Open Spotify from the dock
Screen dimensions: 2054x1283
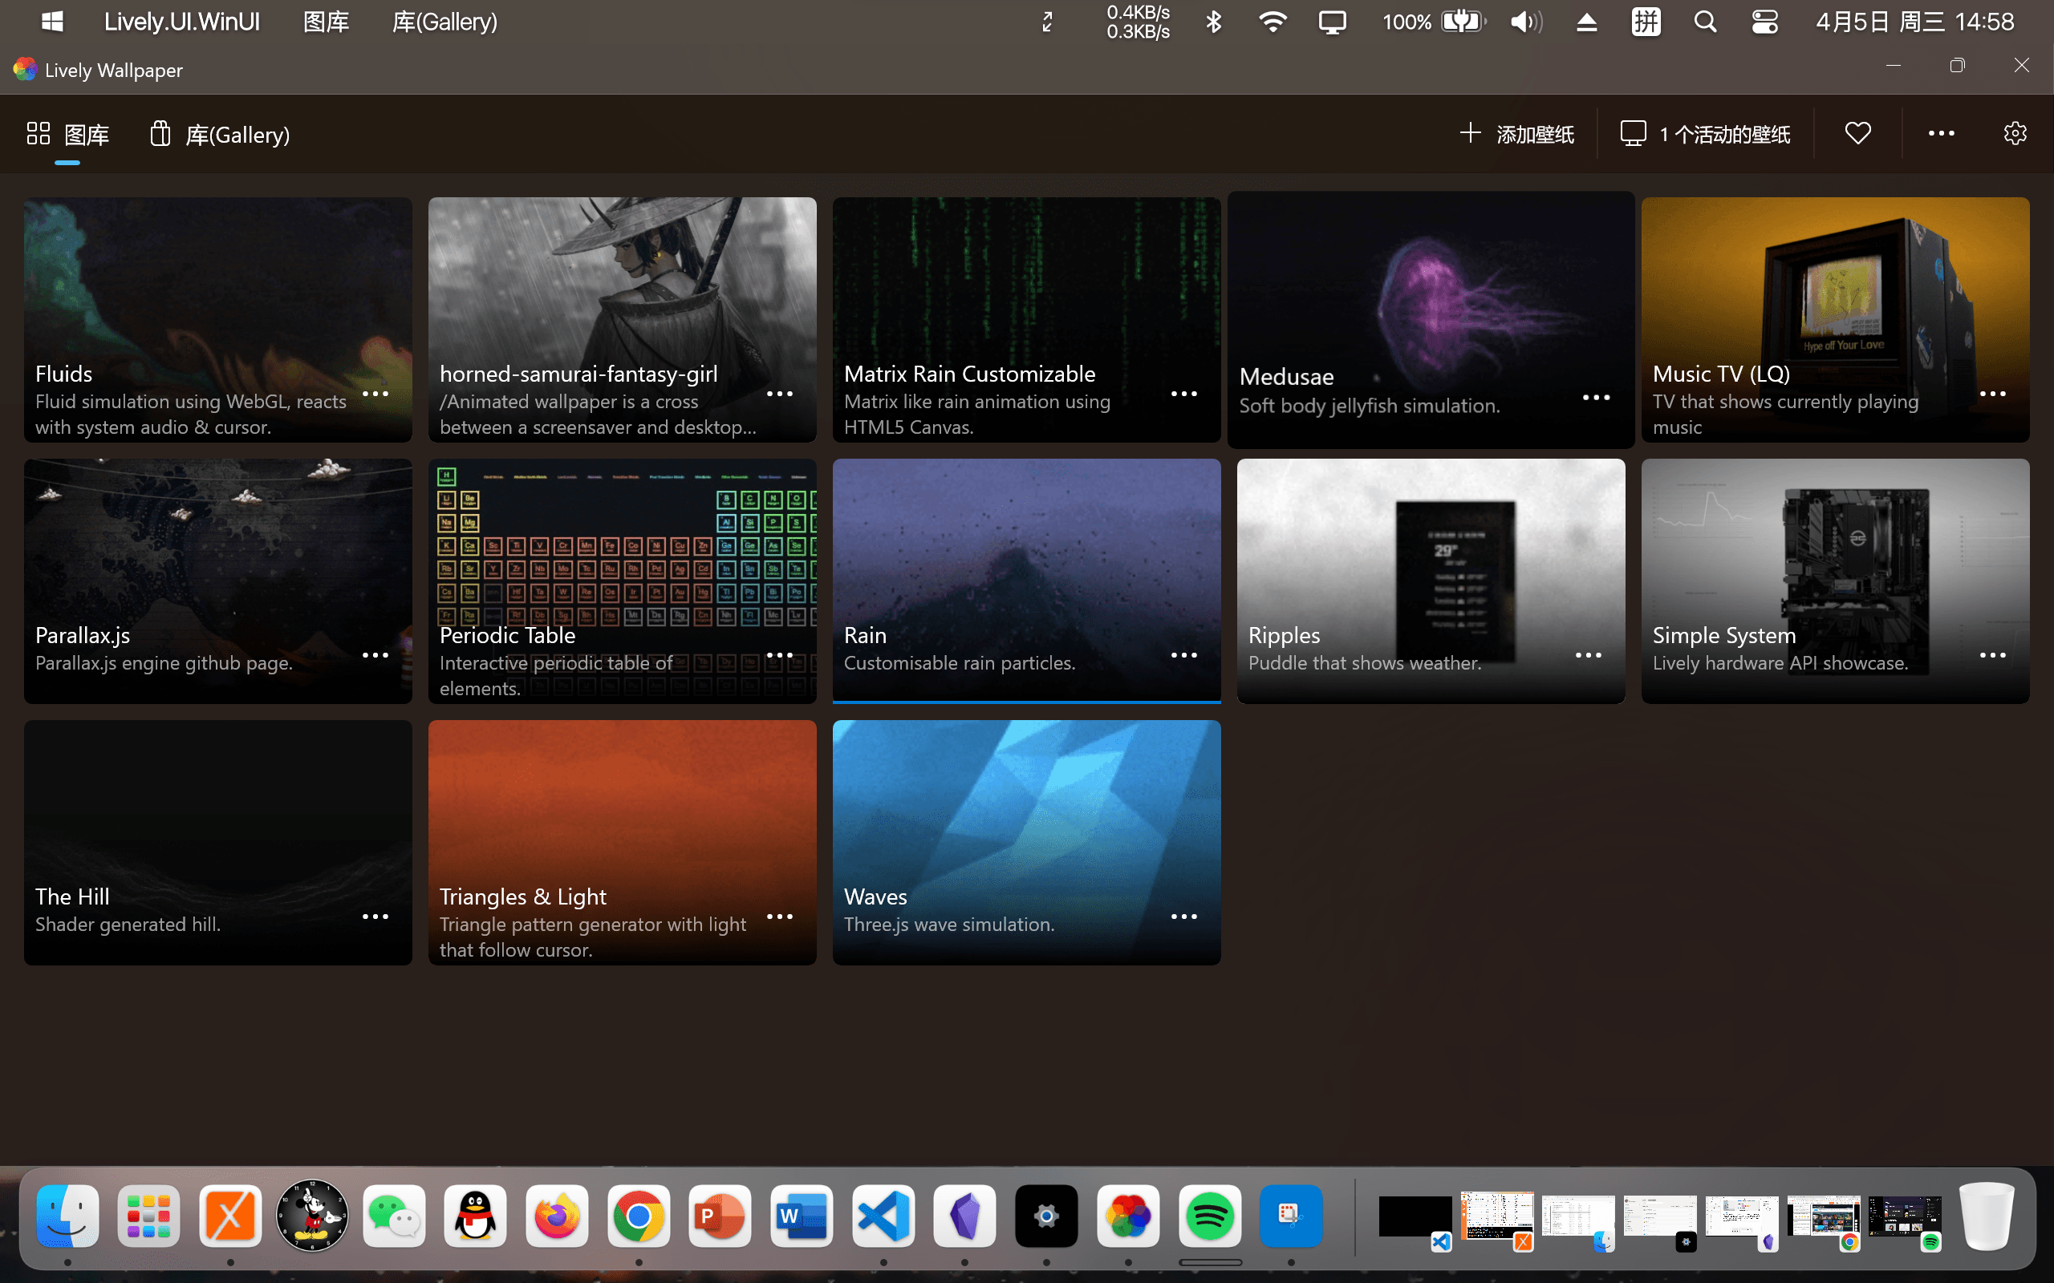pyautogui.click(x=1209, y=1215)
